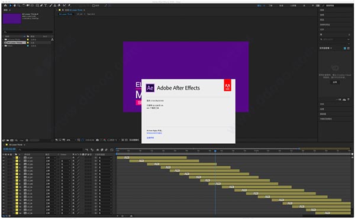Open the blend mode dropdown for layer 4
This screenshot has height=219, width=355.
(51, 168)
